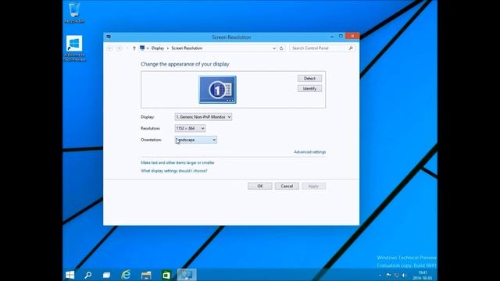Open the Store icon on taskbar
The height and width of the screenshot is (281, 500).
point(166,275)
